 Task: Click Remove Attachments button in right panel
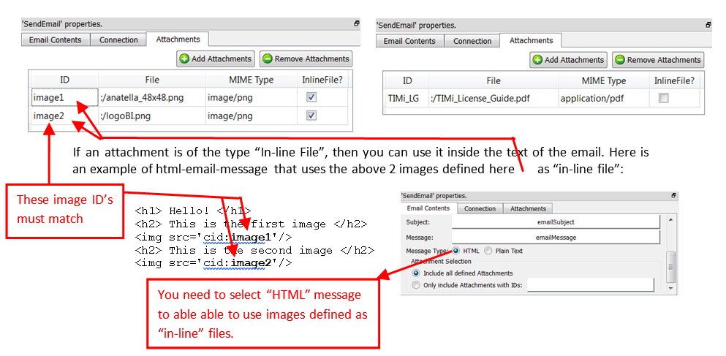(x=658, y=60)
